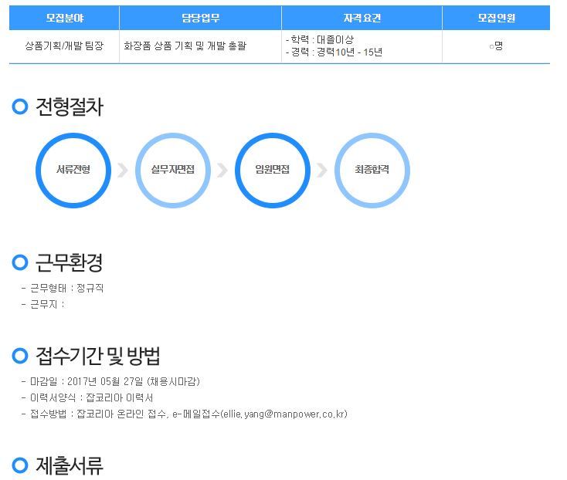Select the 상품기획/개발 팀장 cell
Viewport: 567px width, 480px height.
click(64, 46)
